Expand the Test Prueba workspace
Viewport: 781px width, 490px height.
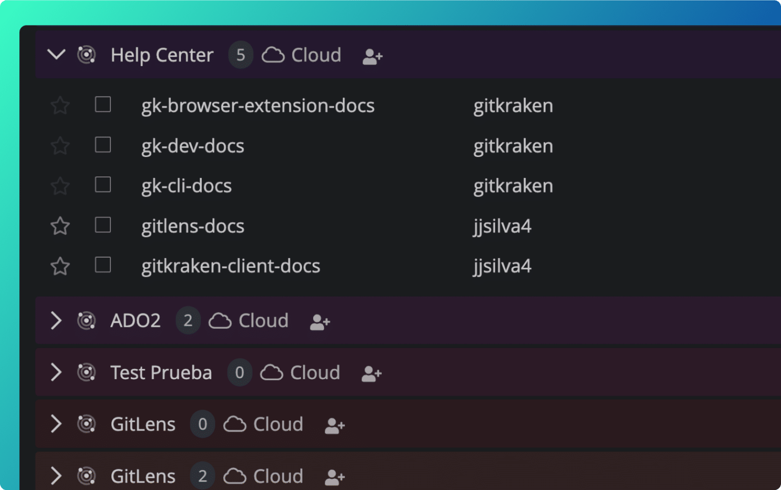click(55, 373)
